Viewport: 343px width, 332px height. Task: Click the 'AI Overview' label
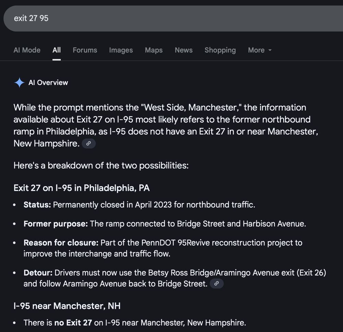[48, 82]
